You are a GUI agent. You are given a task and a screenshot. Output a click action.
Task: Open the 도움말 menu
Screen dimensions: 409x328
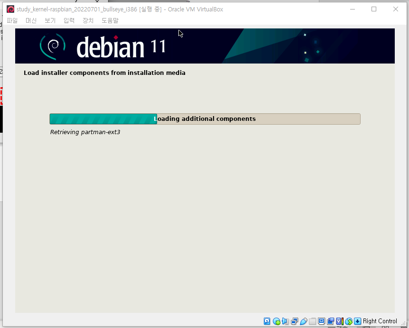tap(109, 20)
